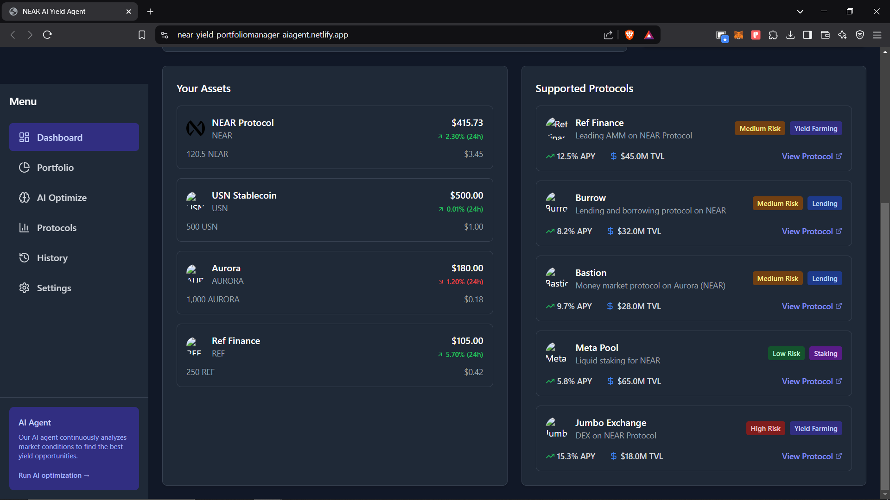Open View Protocol link for Burrow
Screen dimensions: 890x500
tap(811, 231)
